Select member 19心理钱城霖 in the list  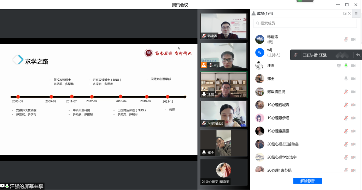click(x=278, y=105)
